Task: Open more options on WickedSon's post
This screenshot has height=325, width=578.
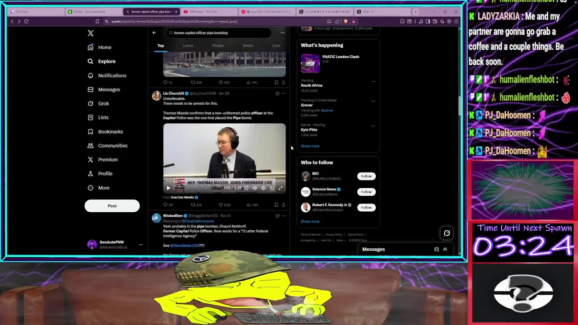Action: (x=284, y=216)
